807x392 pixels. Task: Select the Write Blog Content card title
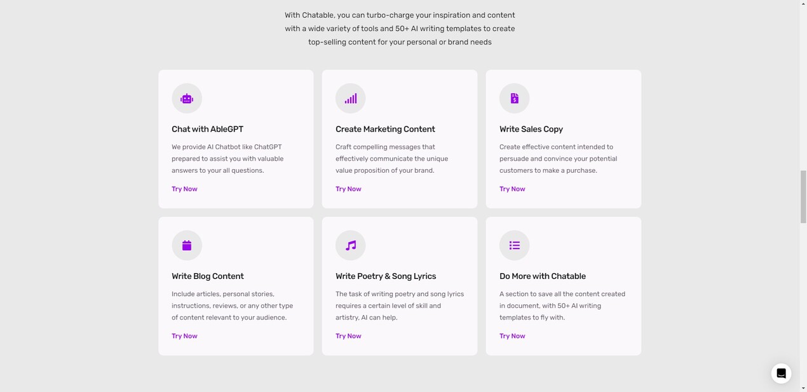click(x=208, y=276)
